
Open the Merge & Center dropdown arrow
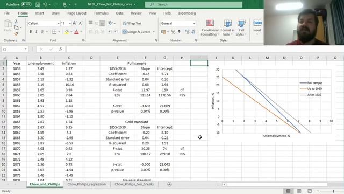[x=154, y=32]
